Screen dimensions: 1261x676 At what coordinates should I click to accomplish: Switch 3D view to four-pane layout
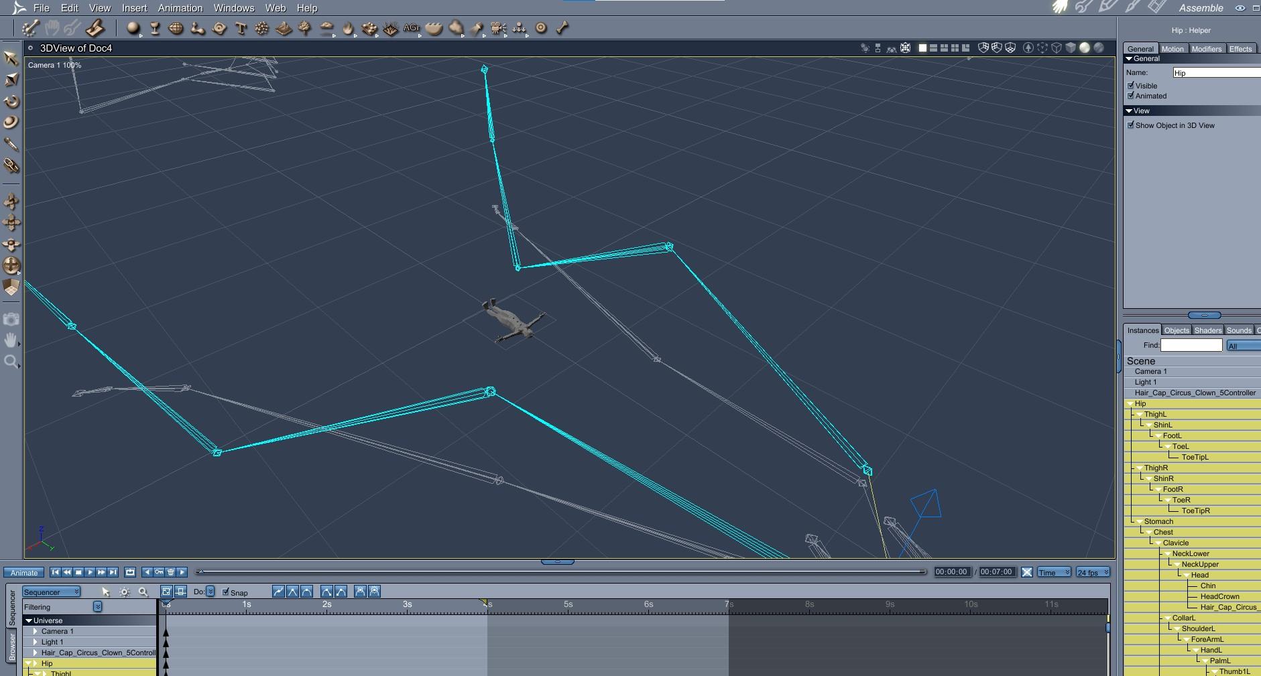pyautogui.click(x=955, y=48)
